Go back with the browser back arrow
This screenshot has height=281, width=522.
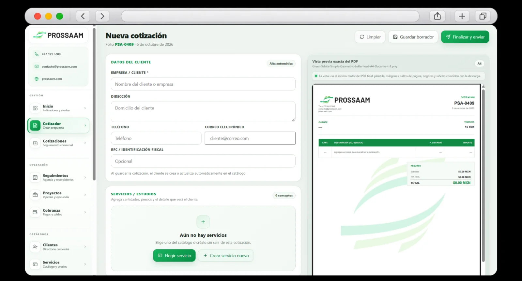(x=83, y=16)
